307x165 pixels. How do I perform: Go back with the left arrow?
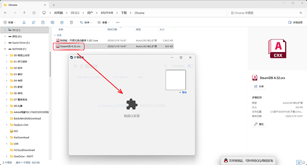click(5, 13)
